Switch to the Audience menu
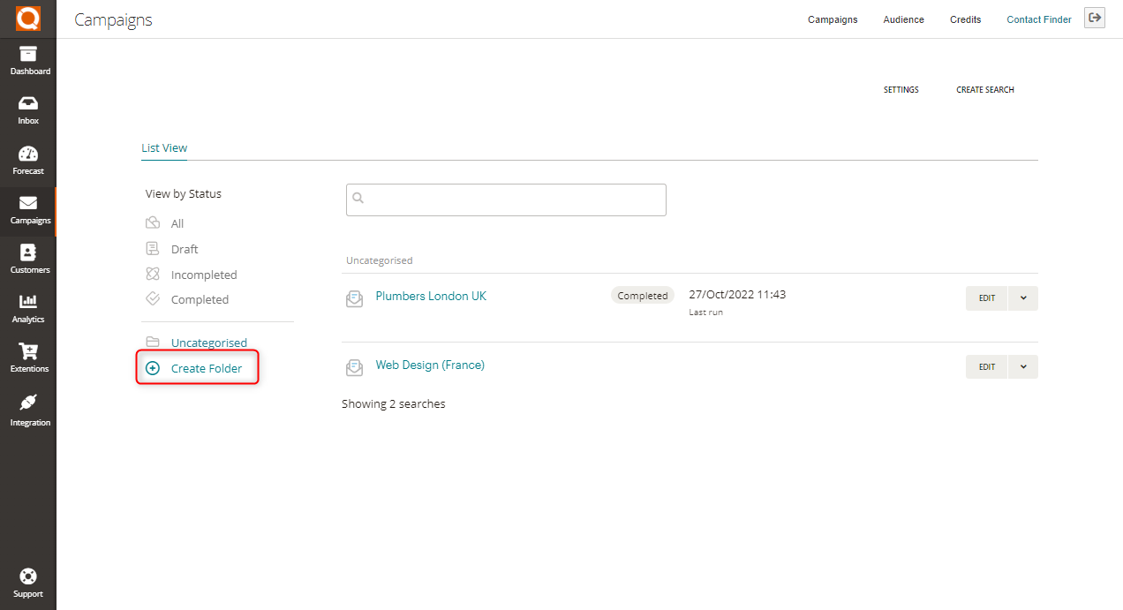 (903, 19)
